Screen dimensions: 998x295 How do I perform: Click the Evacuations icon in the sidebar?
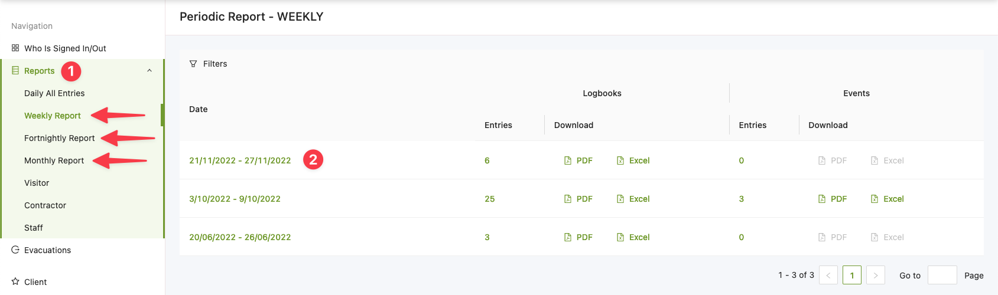[15, 250]
